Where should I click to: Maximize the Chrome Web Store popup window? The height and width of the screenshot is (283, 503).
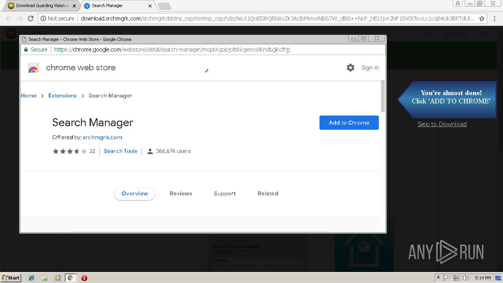pos(363,38)
